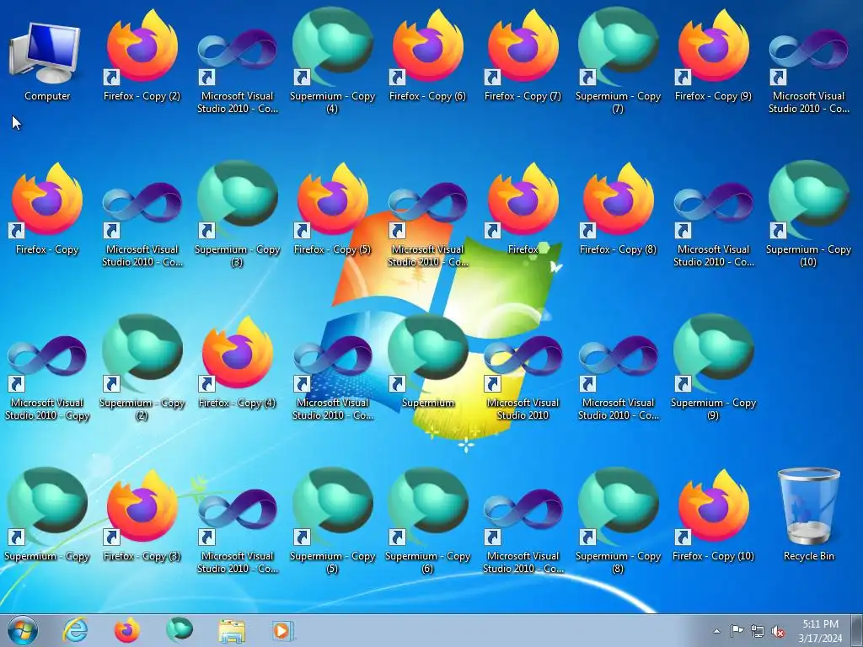Open Windows Media Player from the taskbar
This screenshot has width=863, height=647.
pyautogui.click(x=283, y=631)
